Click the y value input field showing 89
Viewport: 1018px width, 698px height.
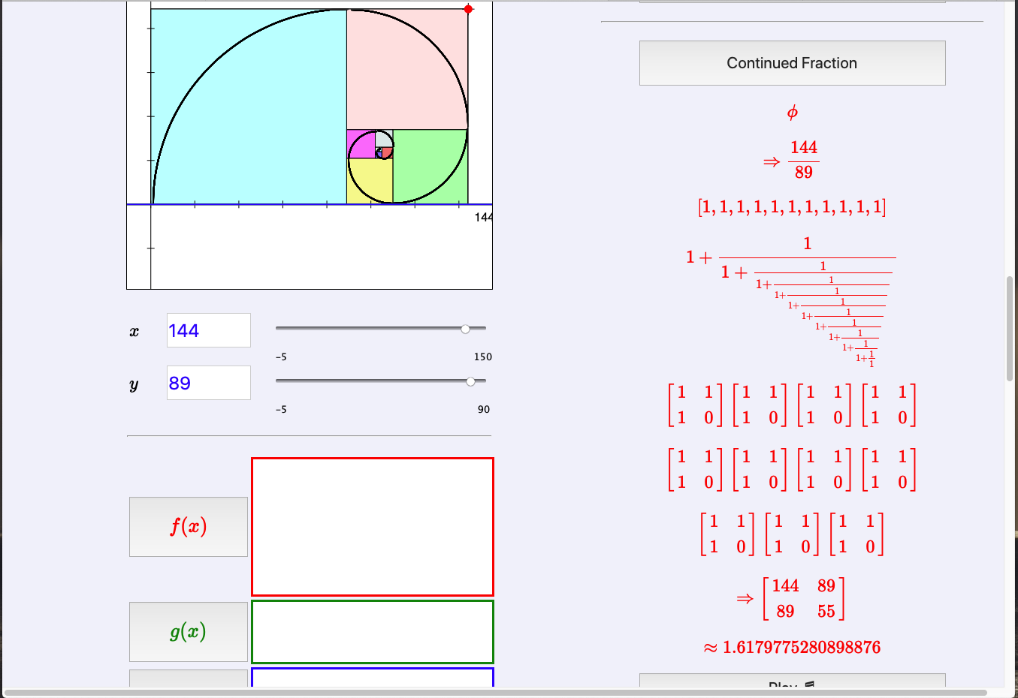click(x=208, y=383)
